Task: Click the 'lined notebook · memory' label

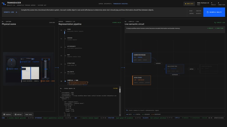Action: (30, 81)
